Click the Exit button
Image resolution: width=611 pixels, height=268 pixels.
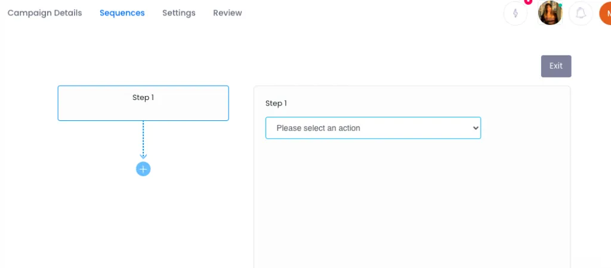click(556, 66)
